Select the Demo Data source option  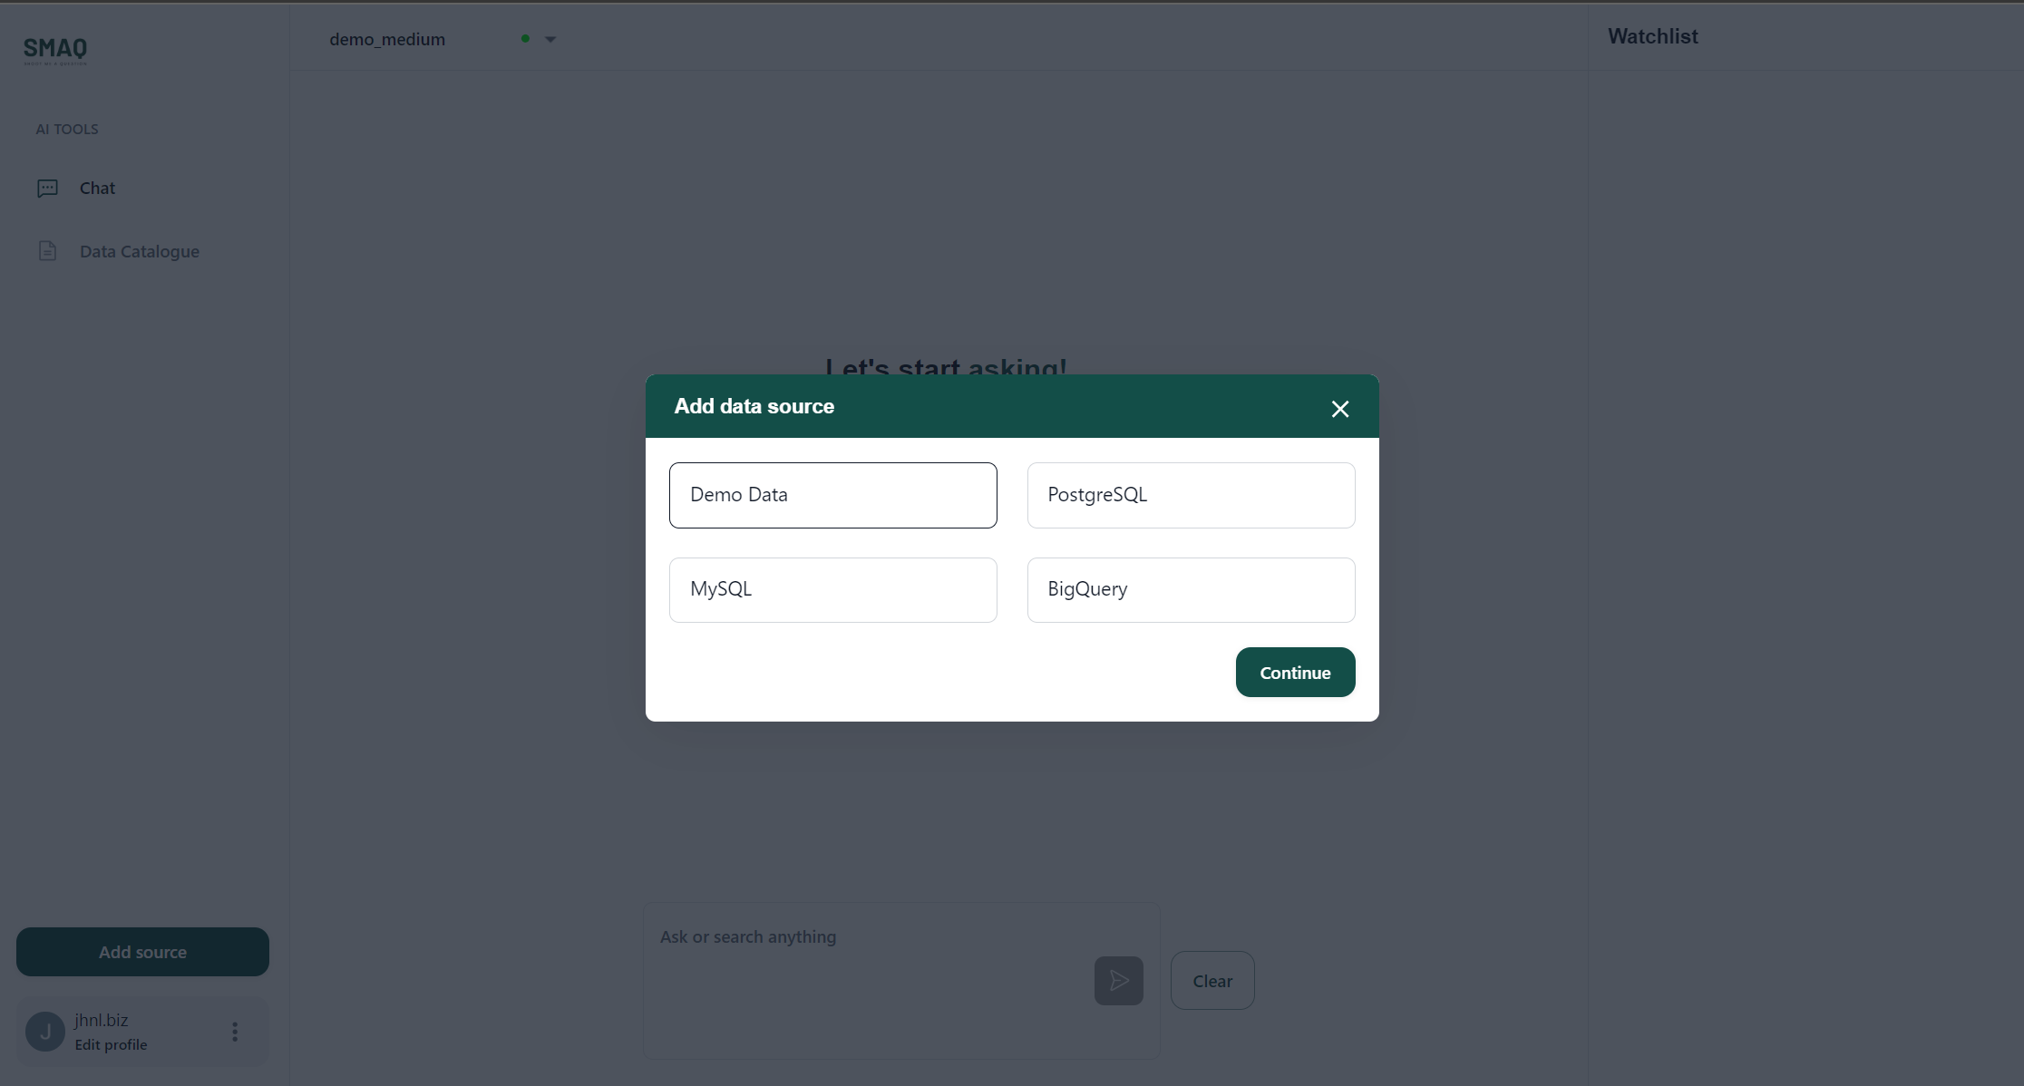click(x=832, y=495)
